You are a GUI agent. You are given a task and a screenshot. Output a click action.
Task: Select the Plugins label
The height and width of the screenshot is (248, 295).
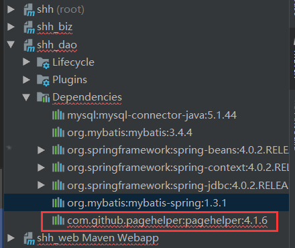pyautogui.click(x=70, y=80)
